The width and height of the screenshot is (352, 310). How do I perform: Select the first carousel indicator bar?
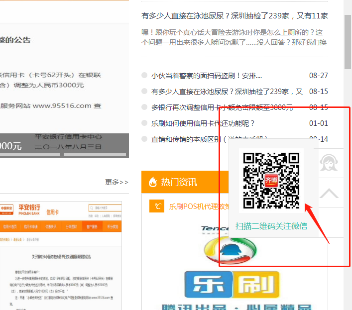[x=29, y=155]
